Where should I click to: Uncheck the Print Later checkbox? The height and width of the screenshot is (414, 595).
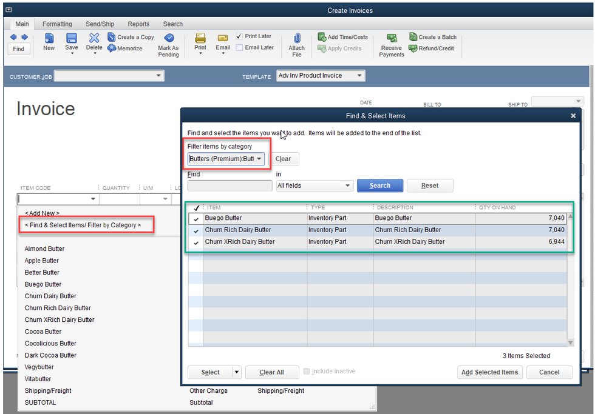[239, 36]
